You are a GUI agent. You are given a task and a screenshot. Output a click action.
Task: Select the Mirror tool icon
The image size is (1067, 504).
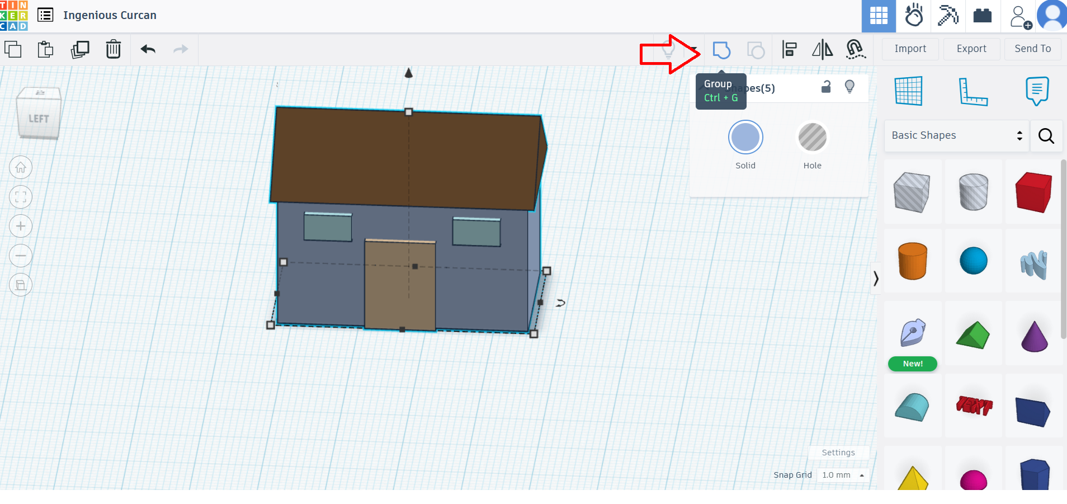pos(822,50)
